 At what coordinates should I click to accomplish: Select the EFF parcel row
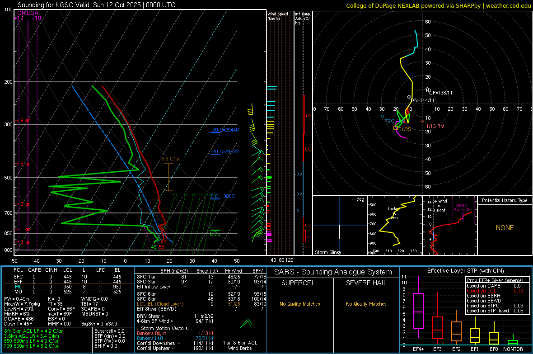pos(68,282)
